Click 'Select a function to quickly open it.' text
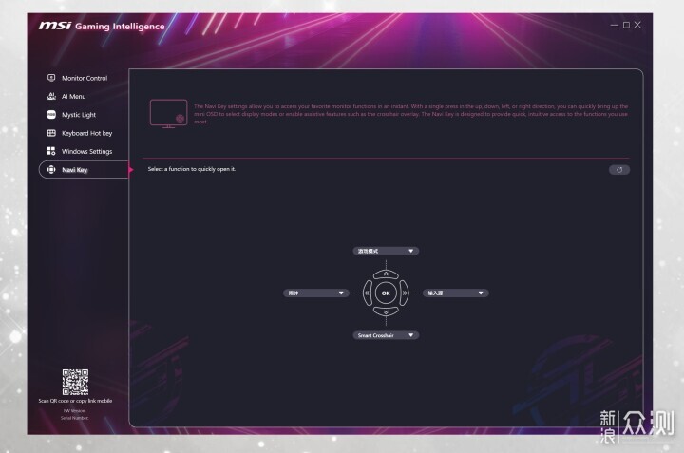This screenshot has width=684, height=453. (x=192, y=169)
